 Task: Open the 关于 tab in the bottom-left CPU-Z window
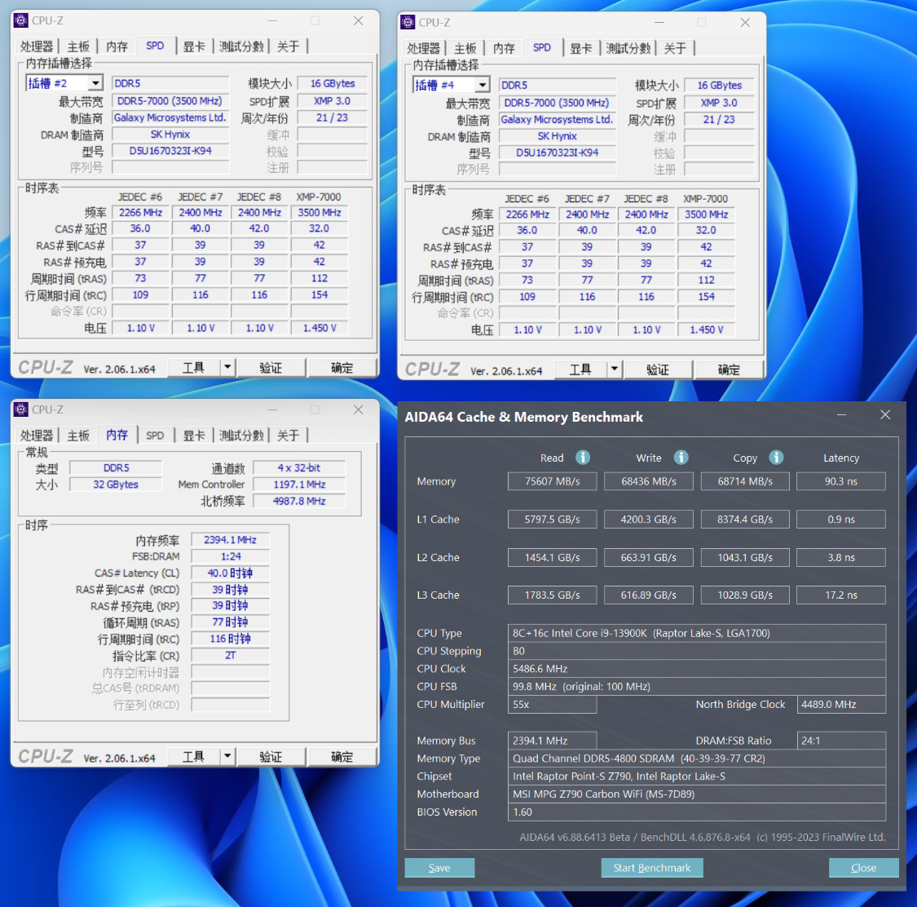(x=288, y=435)
